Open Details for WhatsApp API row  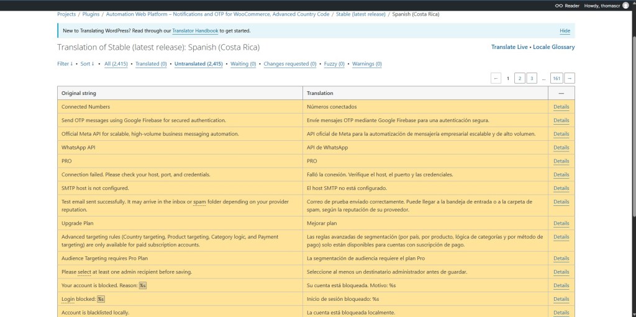tap(561, 148)
